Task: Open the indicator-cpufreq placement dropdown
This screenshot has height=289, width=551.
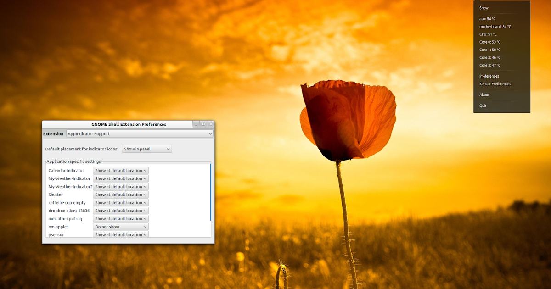Action: pyautogui.click(x=120, y=218)
